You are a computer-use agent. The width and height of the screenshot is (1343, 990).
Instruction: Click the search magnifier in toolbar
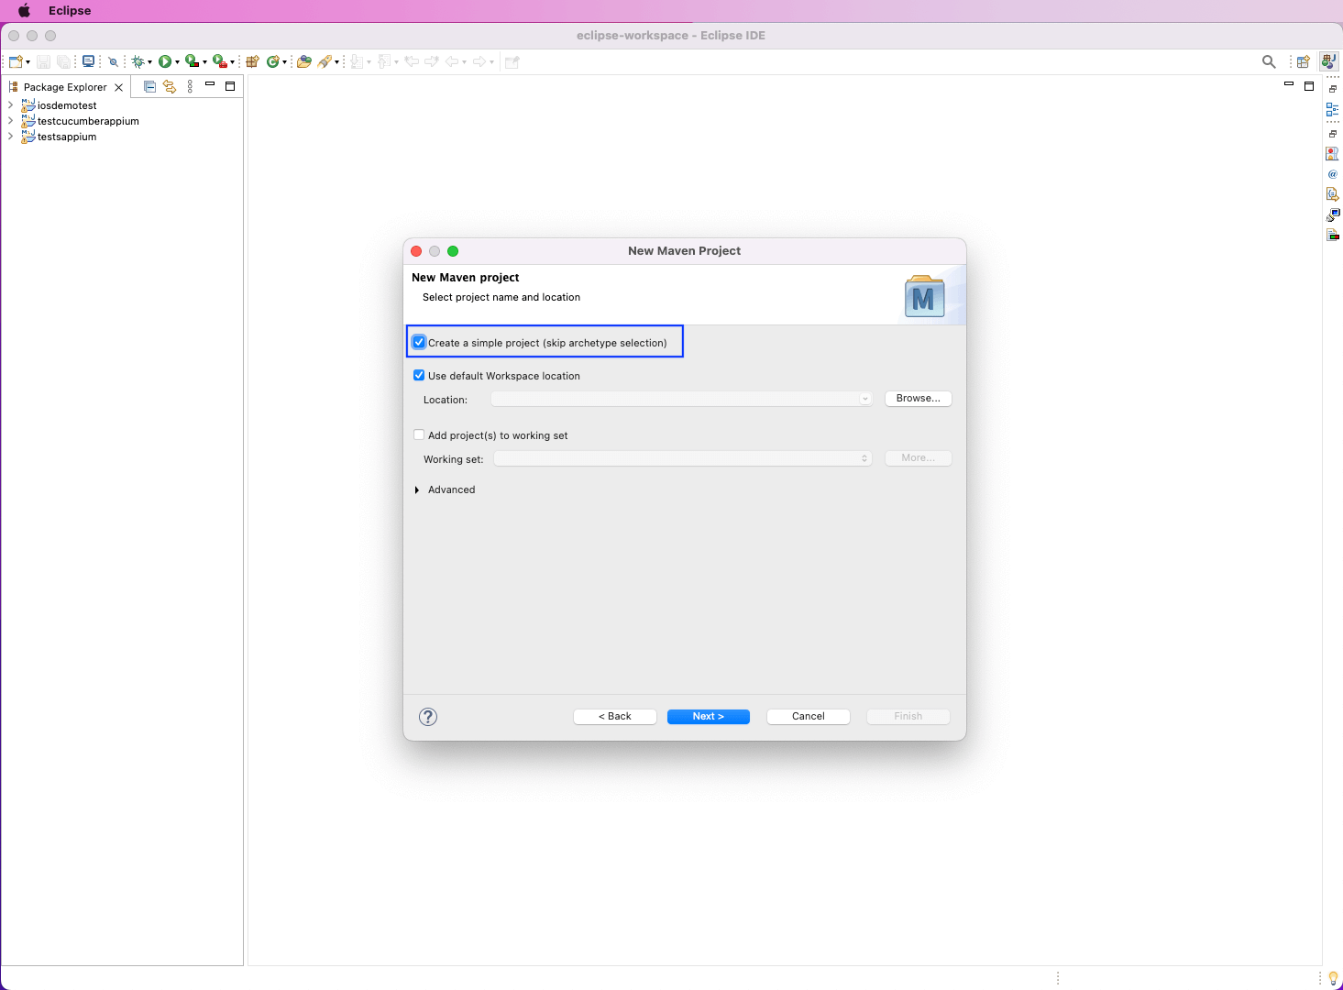point(1269,61)
